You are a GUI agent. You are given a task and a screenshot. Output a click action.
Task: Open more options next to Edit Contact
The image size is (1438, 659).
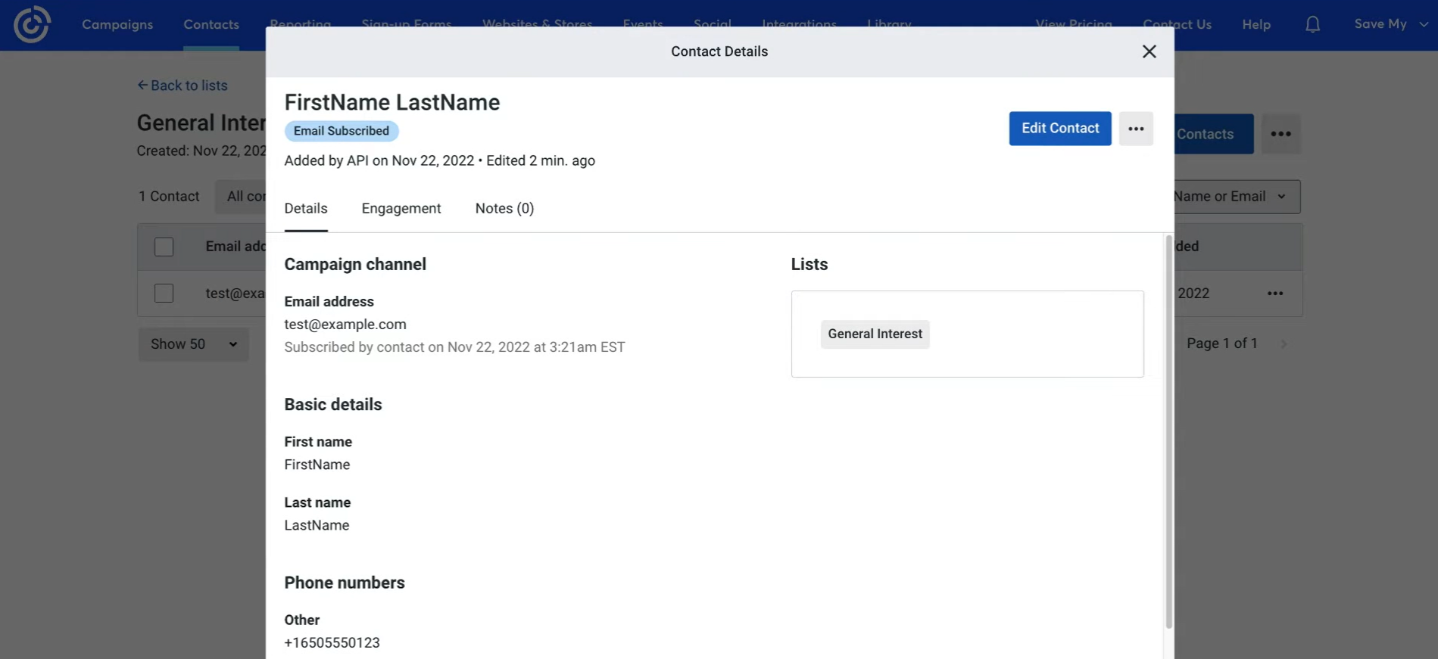(x=1135, y=129)
